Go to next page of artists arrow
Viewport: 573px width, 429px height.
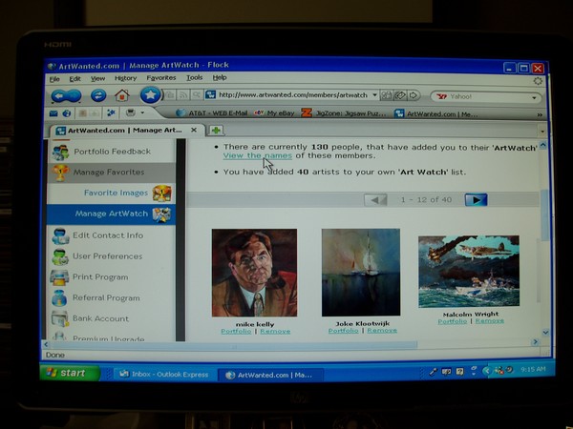476,200
